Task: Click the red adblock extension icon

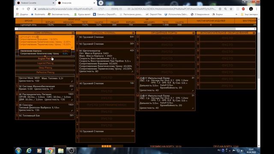Action: [x=243, y=9]
